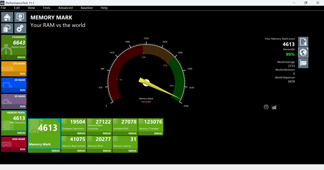This screenshot has height=170, width=324.
Task: Rerun the Memory Read Uncached test
Action: (107, 134)
